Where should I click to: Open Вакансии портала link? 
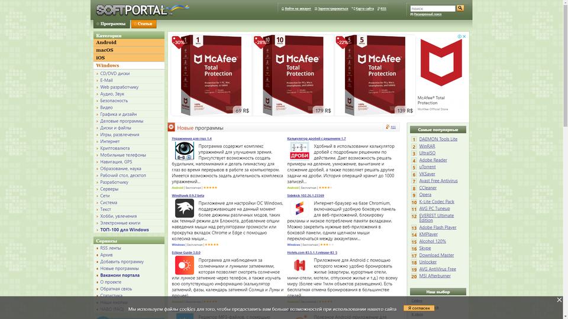pos(120,275)
